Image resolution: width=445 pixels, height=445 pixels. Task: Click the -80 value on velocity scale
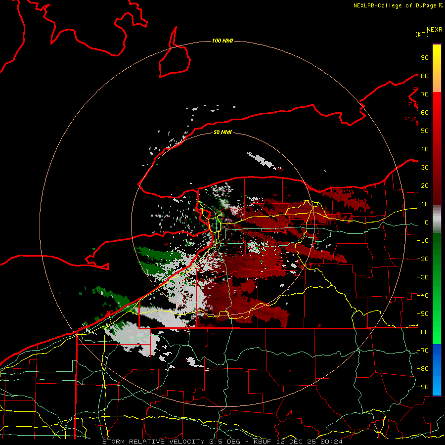(423, 369)
